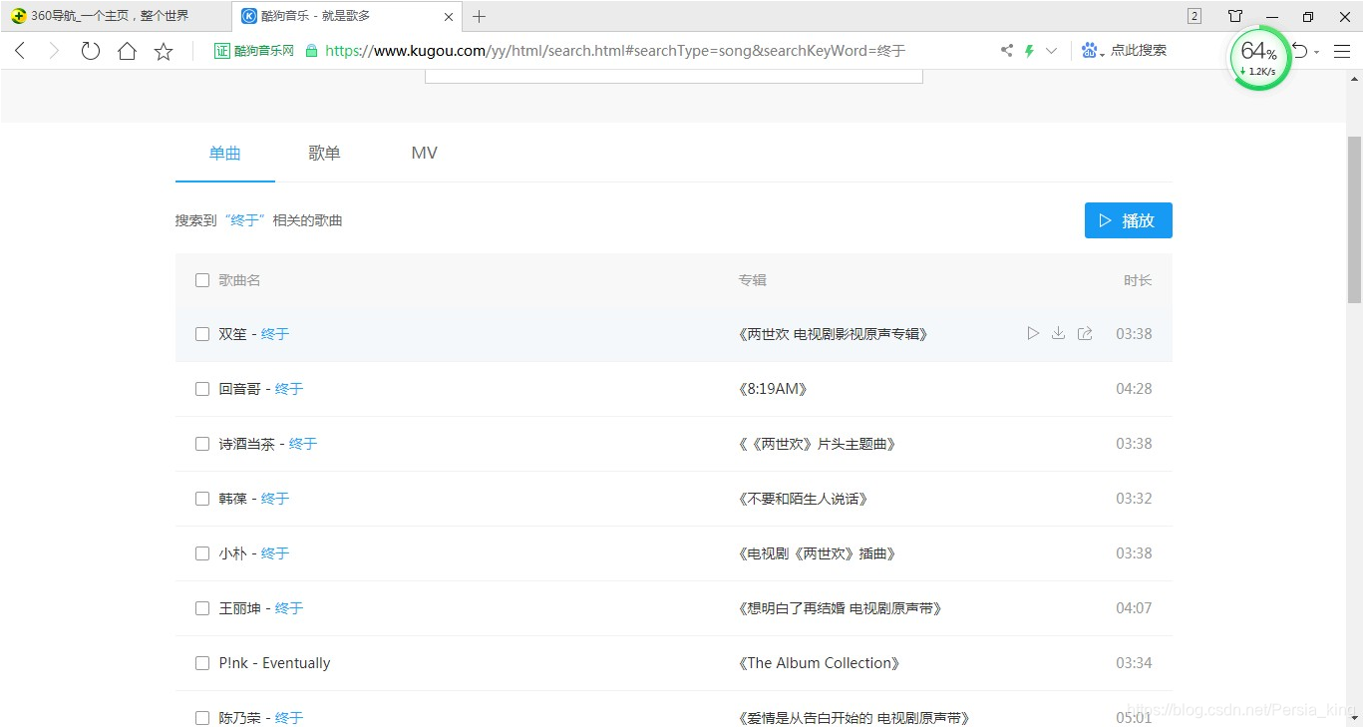
Task: Tick the checkbox for P!nk - Eventually
Action: [202, 662]
